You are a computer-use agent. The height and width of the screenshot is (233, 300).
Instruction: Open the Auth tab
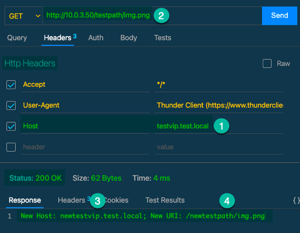pos(96,38)
